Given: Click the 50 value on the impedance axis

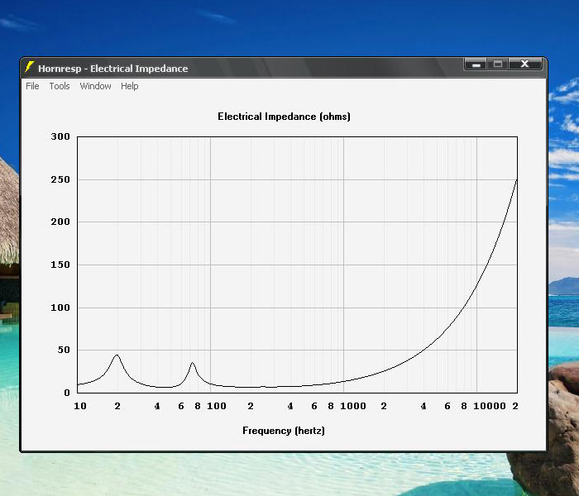Looking at the screenshot, I should pos(64,350).
